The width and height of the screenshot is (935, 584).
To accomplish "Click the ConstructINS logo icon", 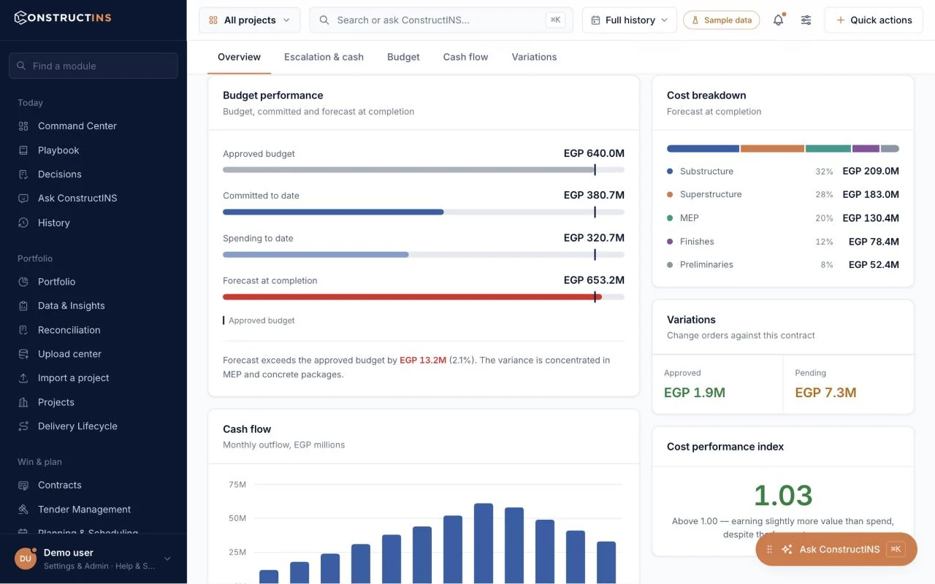I will tap(21, 18).
